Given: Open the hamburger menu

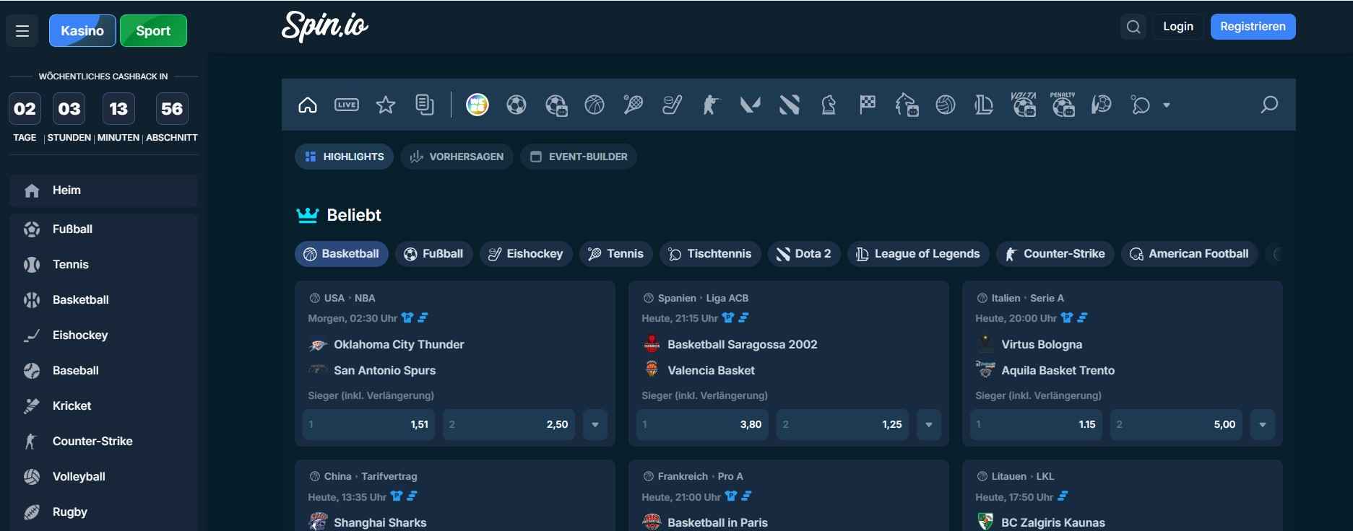Looking at the screenshot, I should [x=22, y=31].
